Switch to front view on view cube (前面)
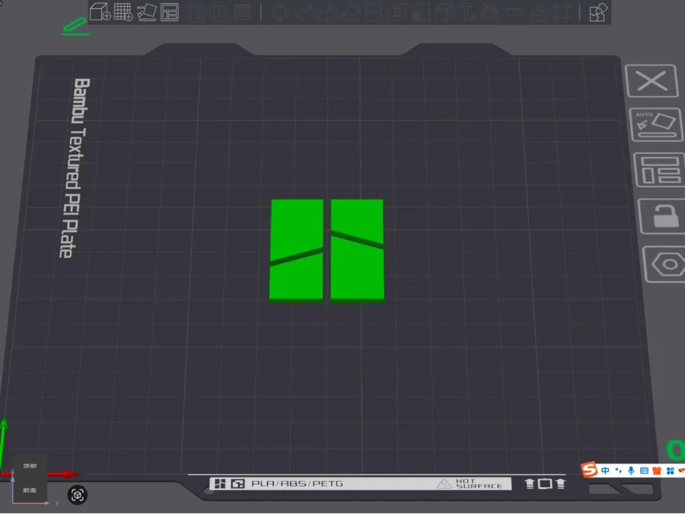This screenshot has width=685, height=514. pos(29,490)
